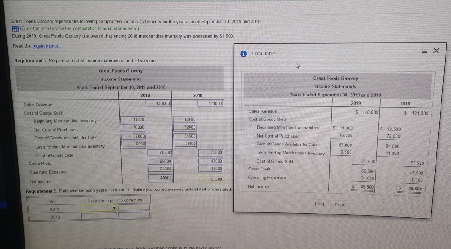The image size is (451, 249).
Task: Select 2018 Beginning Merchandise Inventory field 12500
Action: [185, 120]
